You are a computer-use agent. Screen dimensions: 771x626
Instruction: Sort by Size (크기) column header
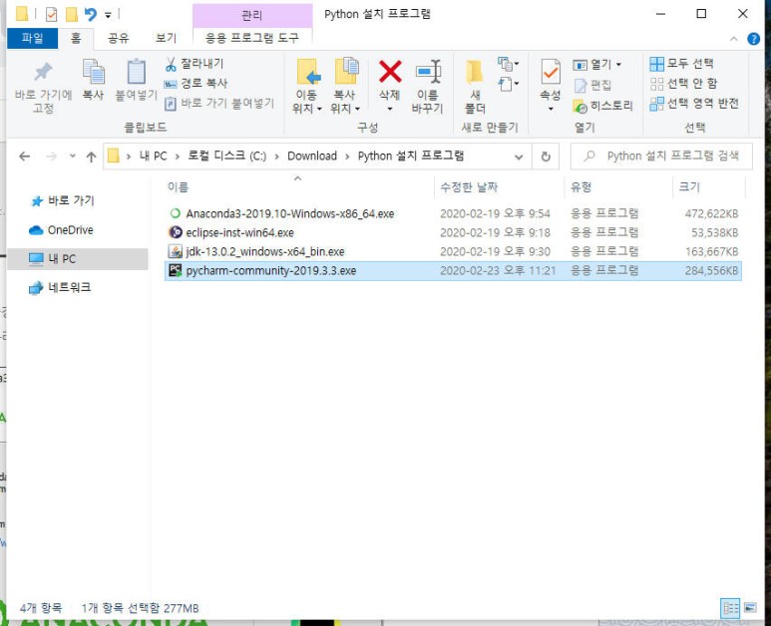(x=689, y=187)
